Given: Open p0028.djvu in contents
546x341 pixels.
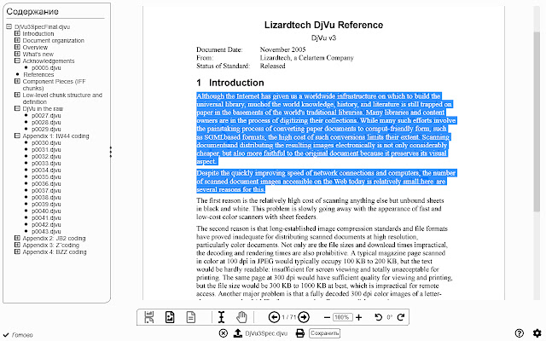Looking at the screenshot, I should coord(46,122).
